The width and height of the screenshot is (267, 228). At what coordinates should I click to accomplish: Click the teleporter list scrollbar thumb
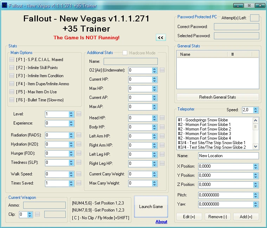[x=255, y=127]
